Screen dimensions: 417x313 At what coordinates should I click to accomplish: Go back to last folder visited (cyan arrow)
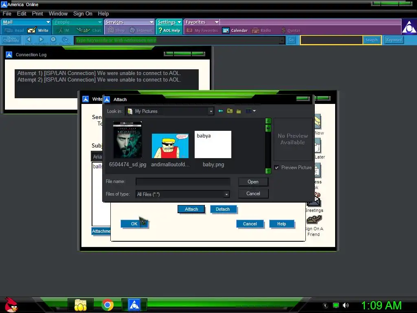220,111
